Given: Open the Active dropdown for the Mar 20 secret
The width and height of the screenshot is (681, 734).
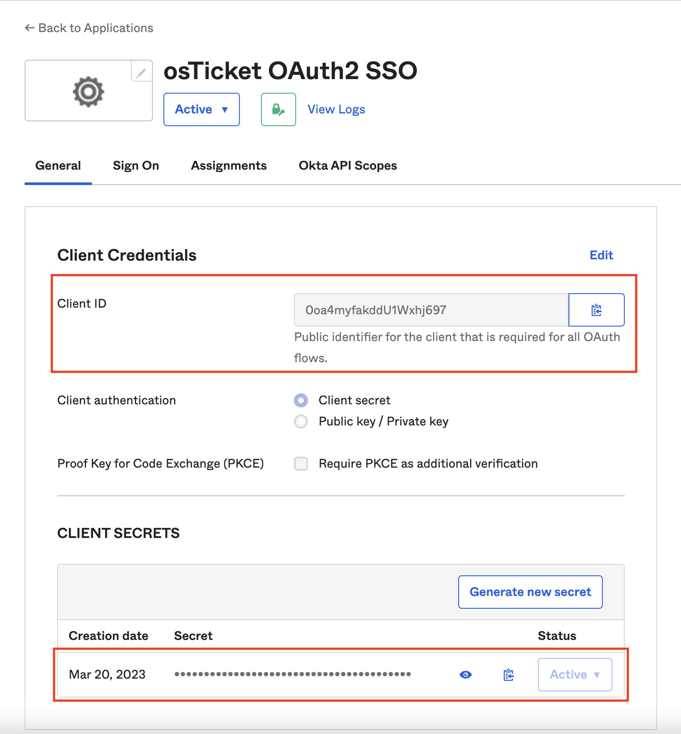Looking at the screenshot, I should click(x=575, y=674).
